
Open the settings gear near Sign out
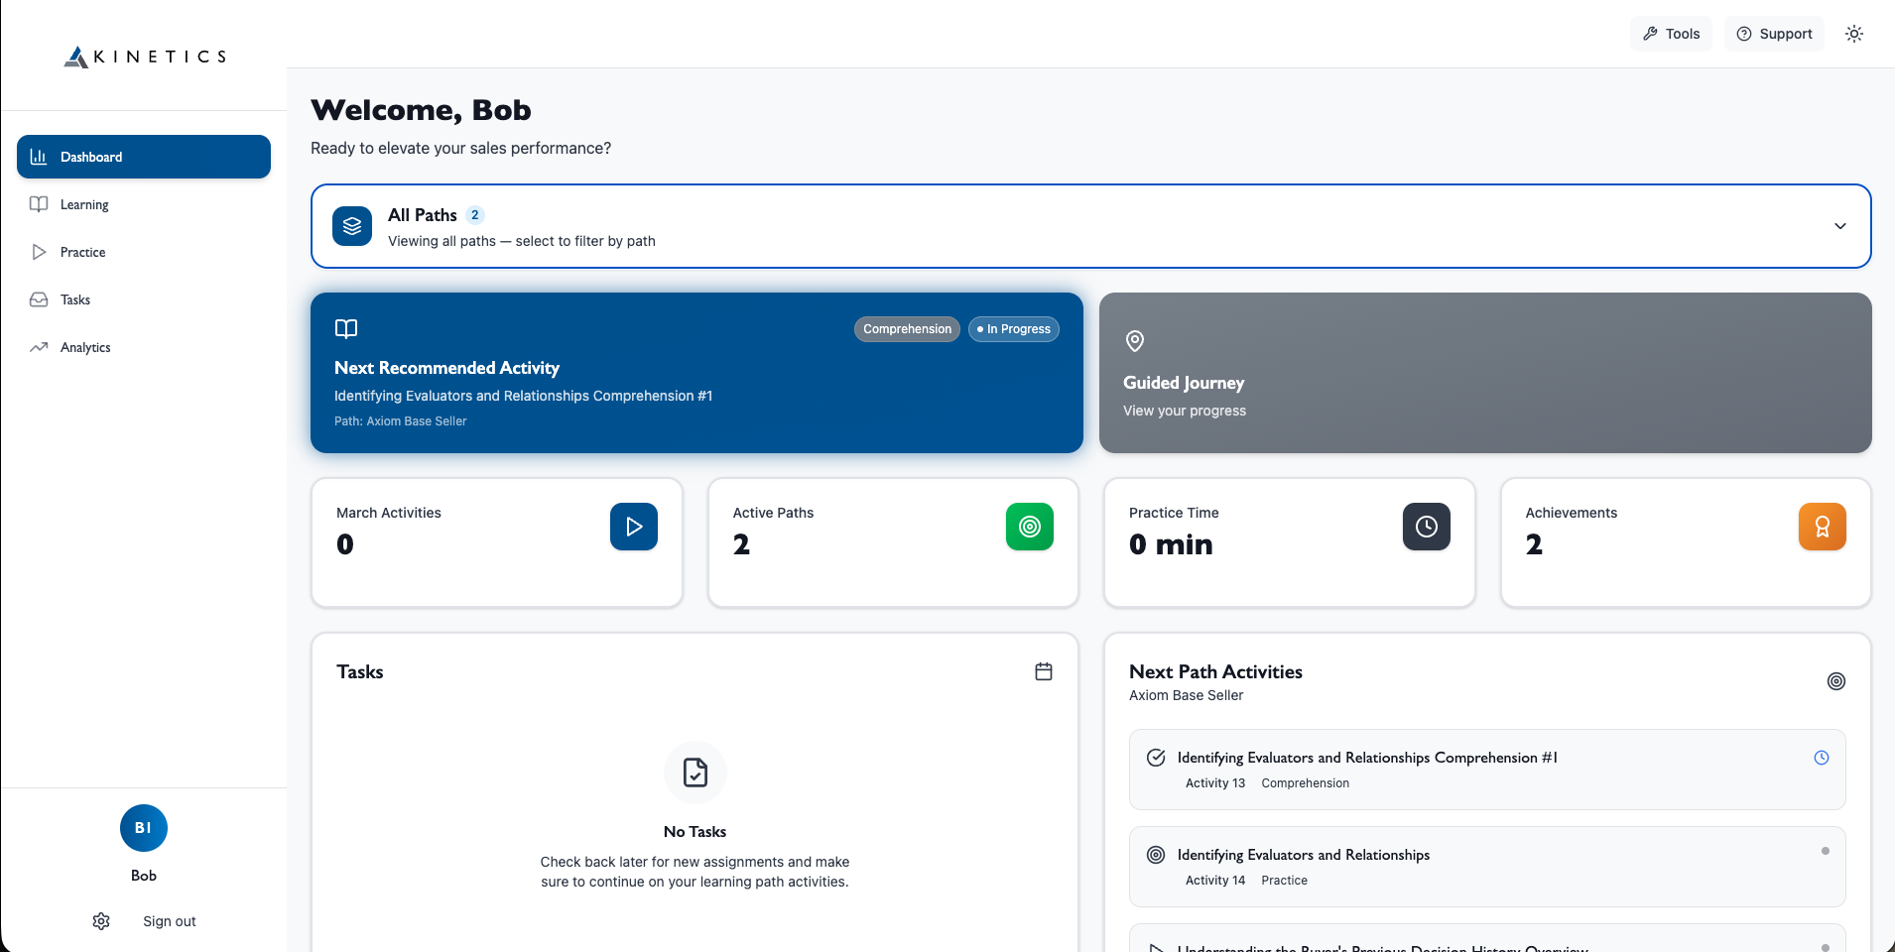100,921
